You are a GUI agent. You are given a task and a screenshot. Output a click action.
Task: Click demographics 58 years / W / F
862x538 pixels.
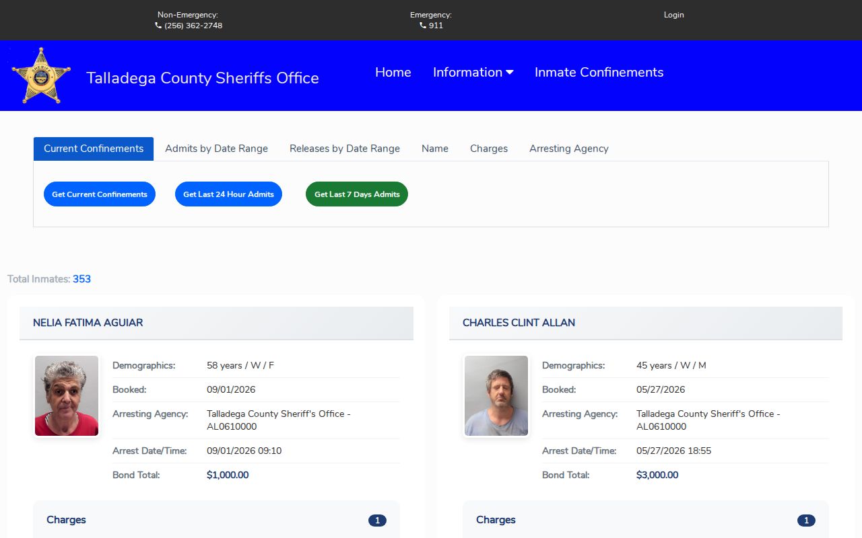240,365
